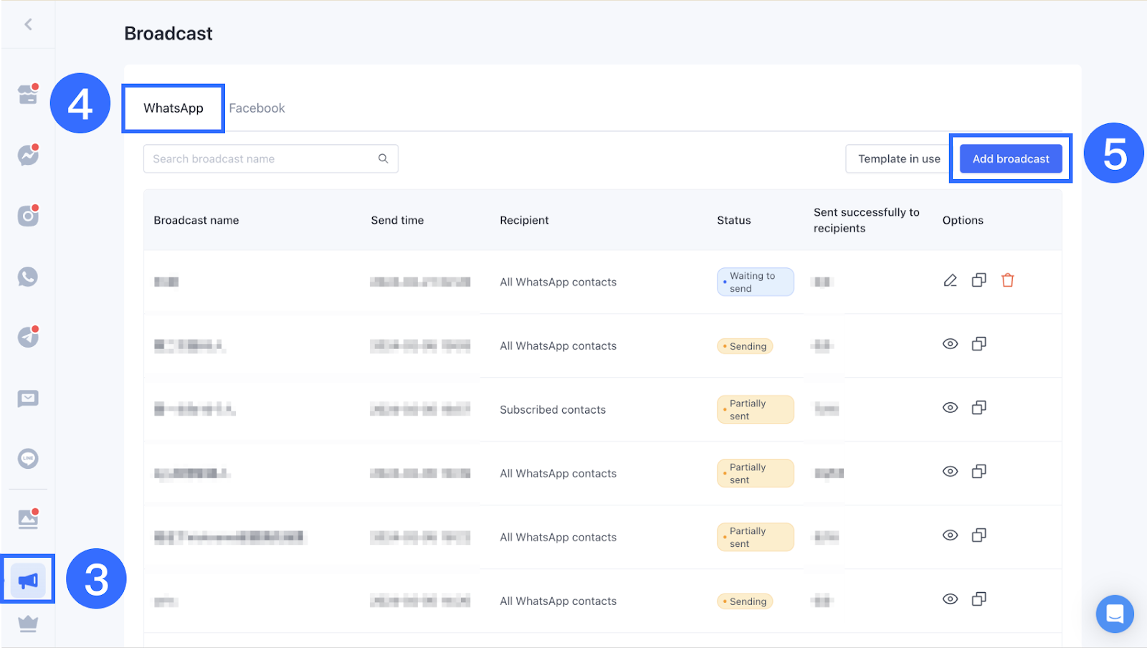The height and width of the screenshot is (648, 1147).
Task: Open the WhatsApp channel in the sidebar
Action: coord(28,277)
